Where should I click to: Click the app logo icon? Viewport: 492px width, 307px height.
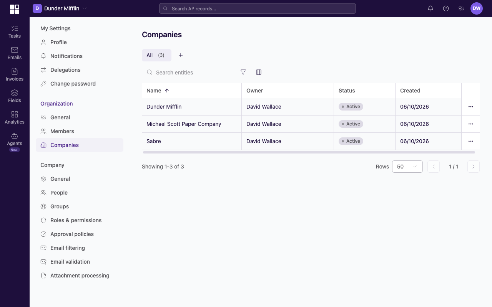[15, 9]
